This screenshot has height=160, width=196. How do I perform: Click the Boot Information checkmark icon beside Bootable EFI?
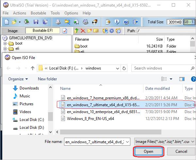tap(65, 31)
